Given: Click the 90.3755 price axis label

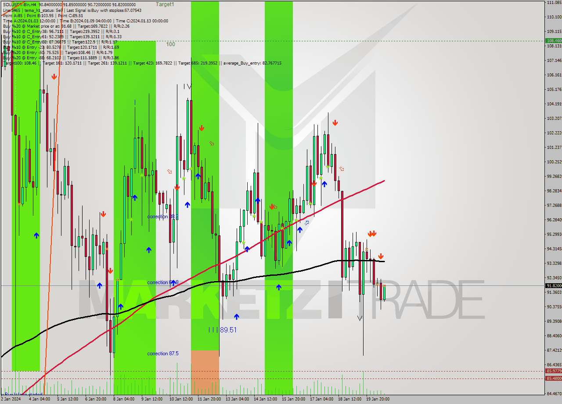Looking at the screenshot, I should [x=555, y=307].
